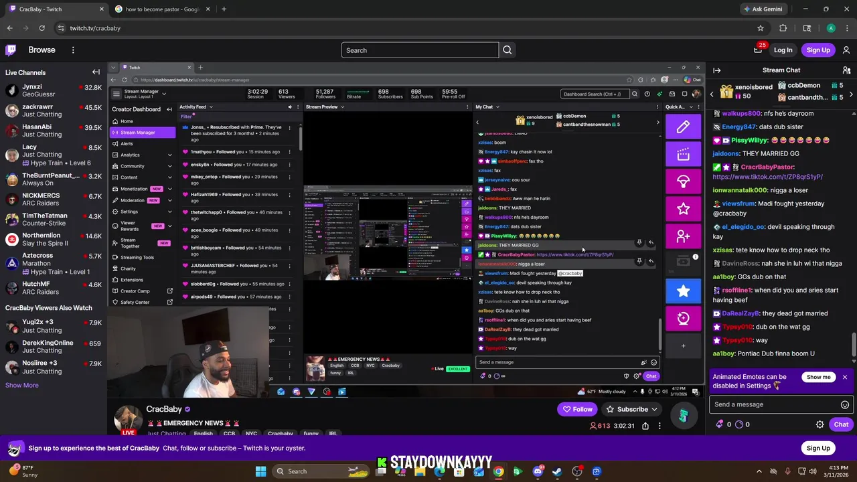The width and height of the screenshot is (857, 482).
Task: Open the Browse page
Action: coord(42,50)
